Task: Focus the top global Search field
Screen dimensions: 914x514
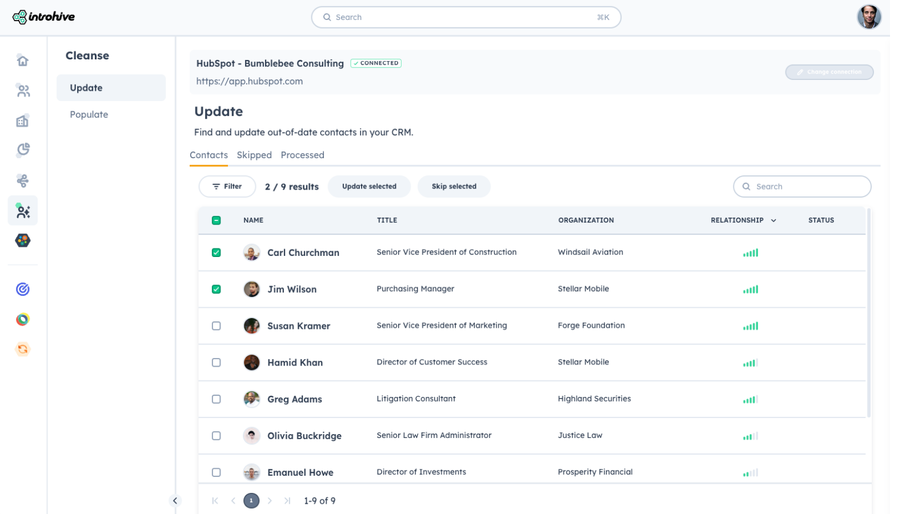Action: pyautogui.click(x=466, y=17)
